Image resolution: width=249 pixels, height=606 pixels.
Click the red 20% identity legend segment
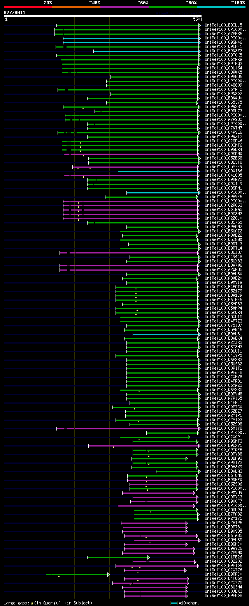click(28, 7)
